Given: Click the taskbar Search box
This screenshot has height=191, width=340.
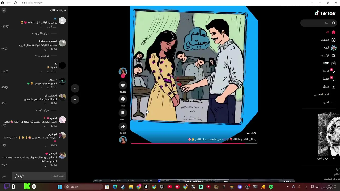Looking at the screenshot, I should coord(83,187).
